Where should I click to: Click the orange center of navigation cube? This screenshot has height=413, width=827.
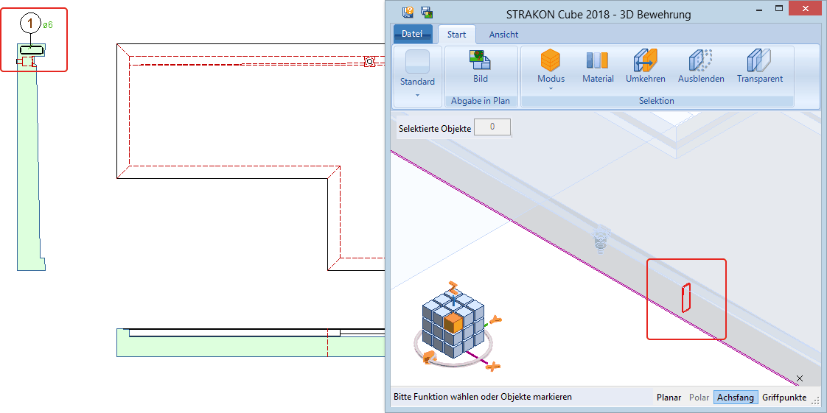(x=453, y=322)
